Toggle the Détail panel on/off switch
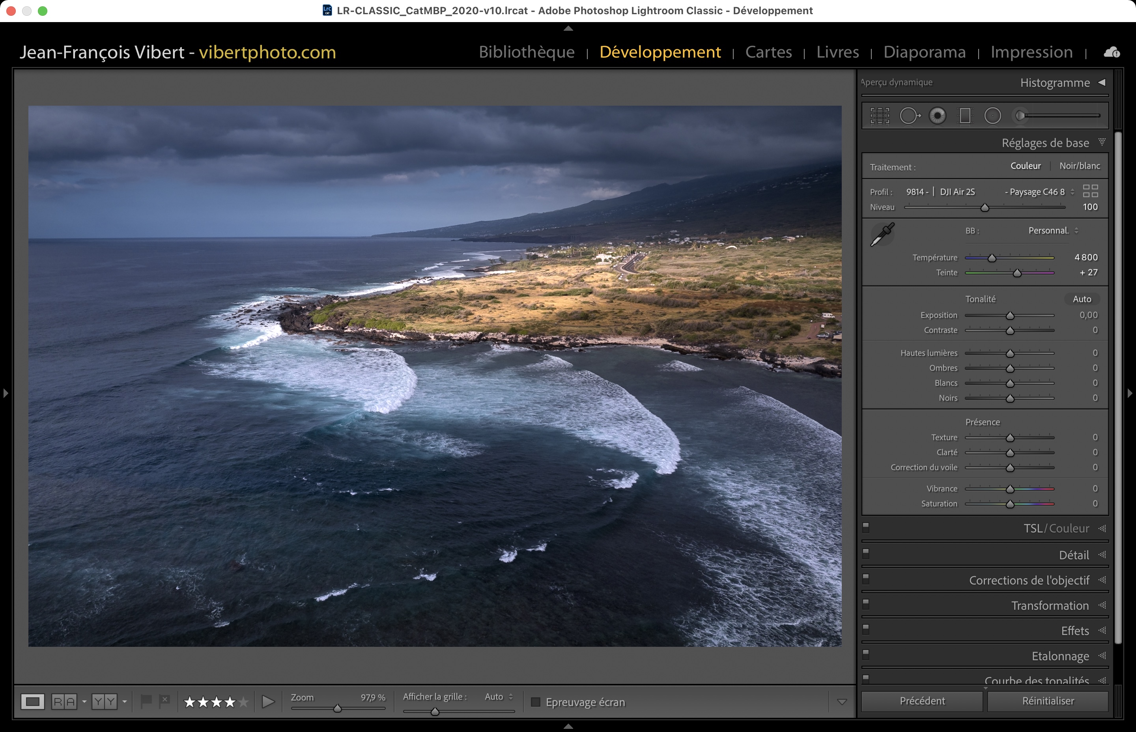This screenshot has width=1136, height=732. click(x=865, y=553)
